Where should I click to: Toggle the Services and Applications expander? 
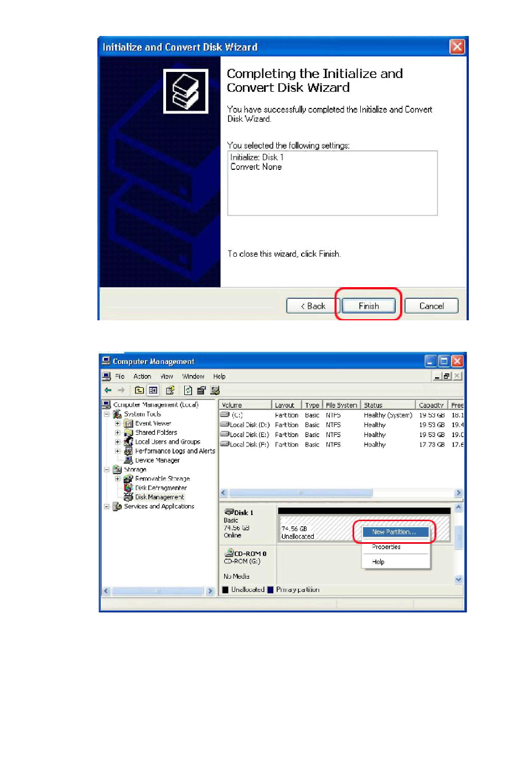(x=106, y=506)
